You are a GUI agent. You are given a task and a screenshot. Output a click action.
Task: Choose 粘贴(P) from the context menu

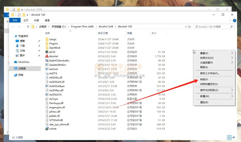pos(204,79)
